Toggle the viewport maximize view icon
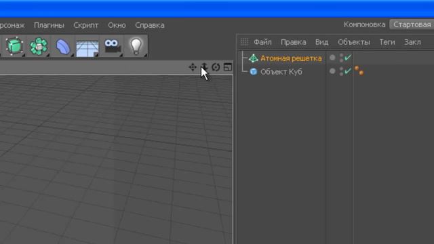Viewport: 434px width, 244px height. [x=228, y=67]
